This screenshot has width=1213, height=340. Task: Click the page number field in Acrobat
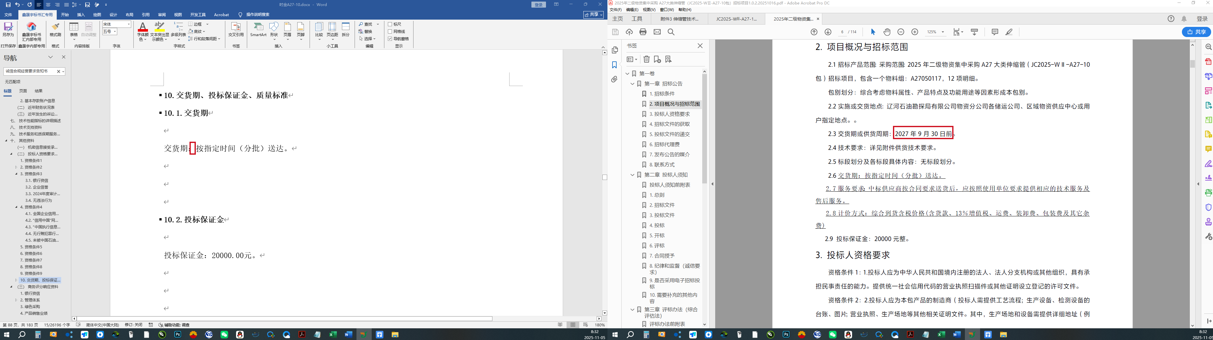(842, 32)
